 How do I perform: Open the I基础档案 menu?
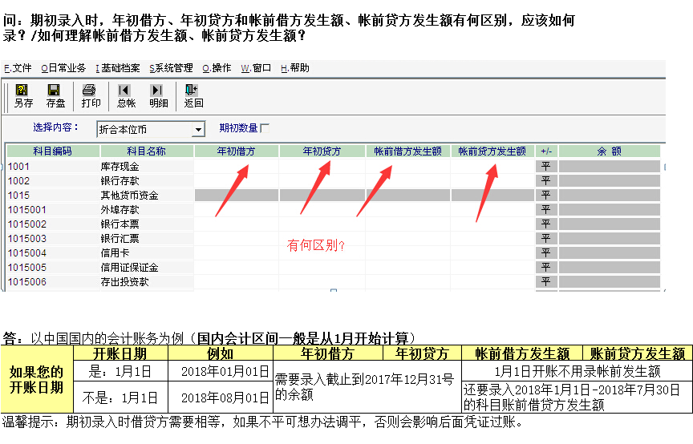pos(118,68)
